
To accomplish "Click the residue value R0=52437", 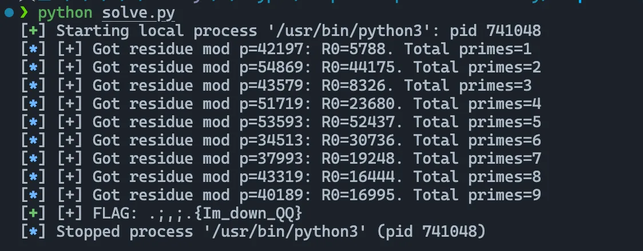I will point(358,122).
